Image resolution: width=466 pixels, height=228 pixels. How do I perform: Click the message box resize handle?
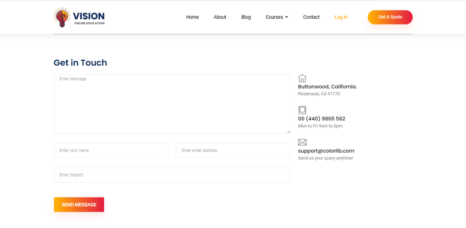coord(288,132)
